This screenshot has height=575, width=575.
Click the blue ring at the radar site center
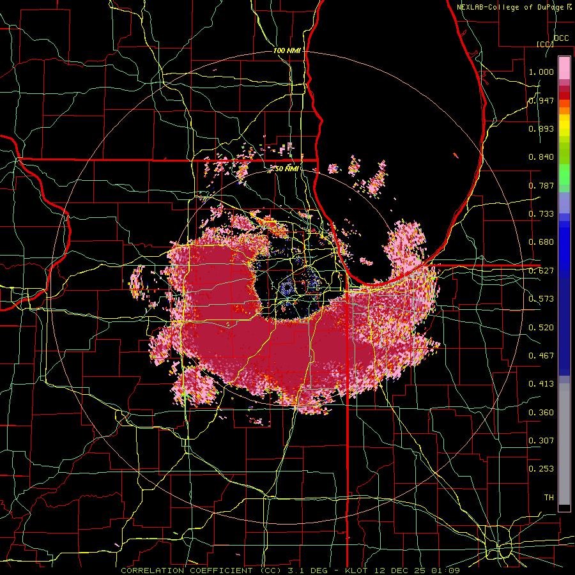(287, 288)
